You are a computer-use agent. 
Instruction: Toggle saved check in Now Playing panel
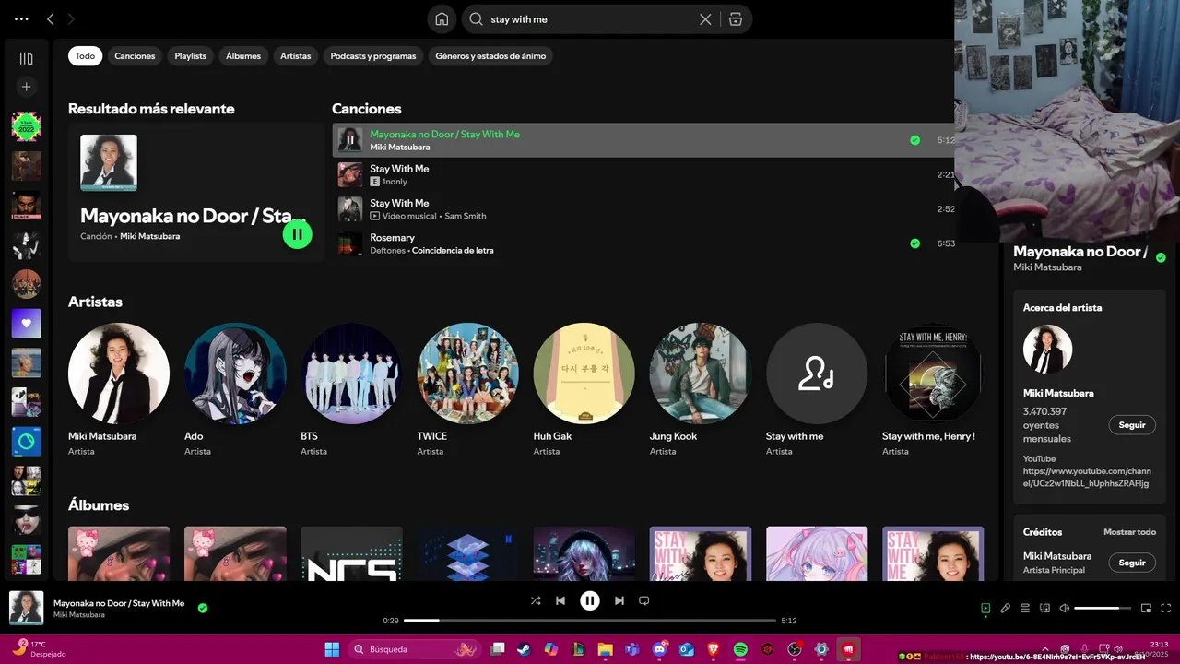point(1161,257)
